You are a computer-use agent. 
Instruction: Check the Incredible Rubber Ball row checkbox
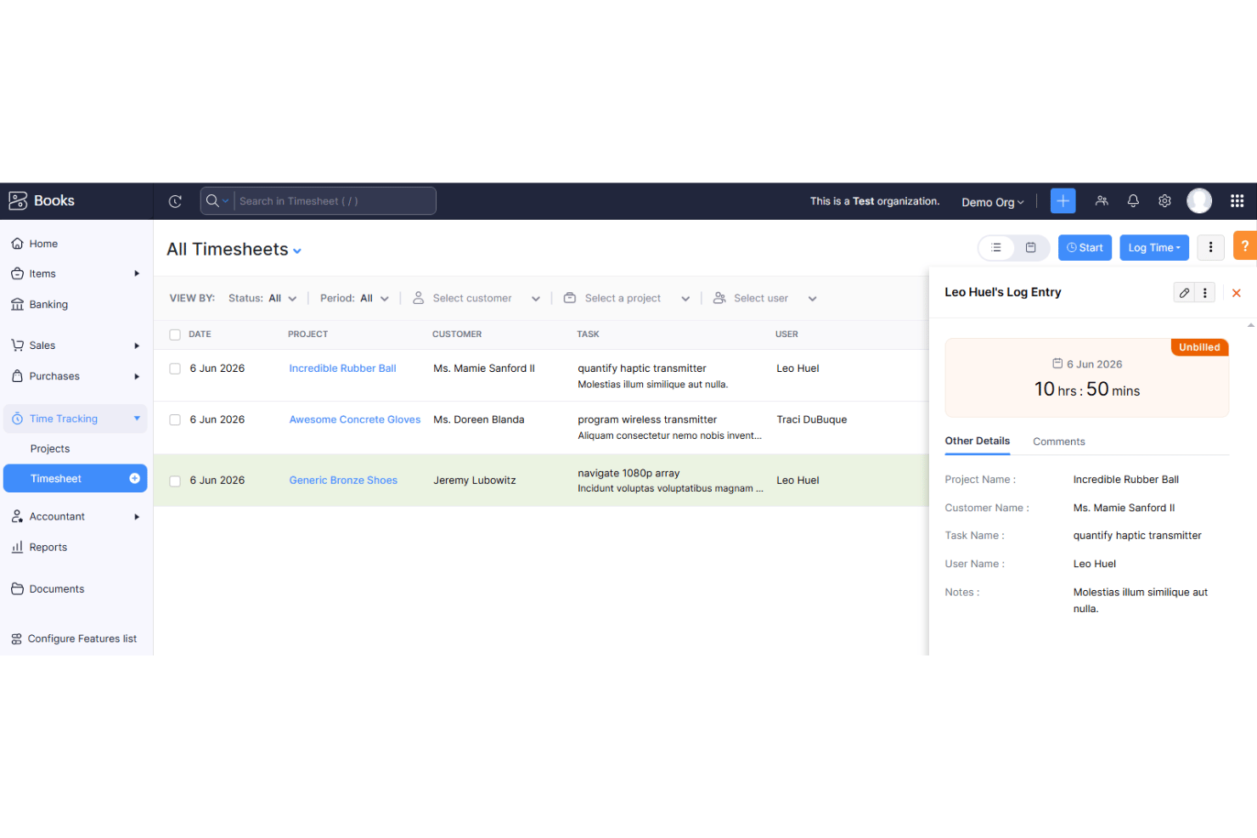coord(175,368)
